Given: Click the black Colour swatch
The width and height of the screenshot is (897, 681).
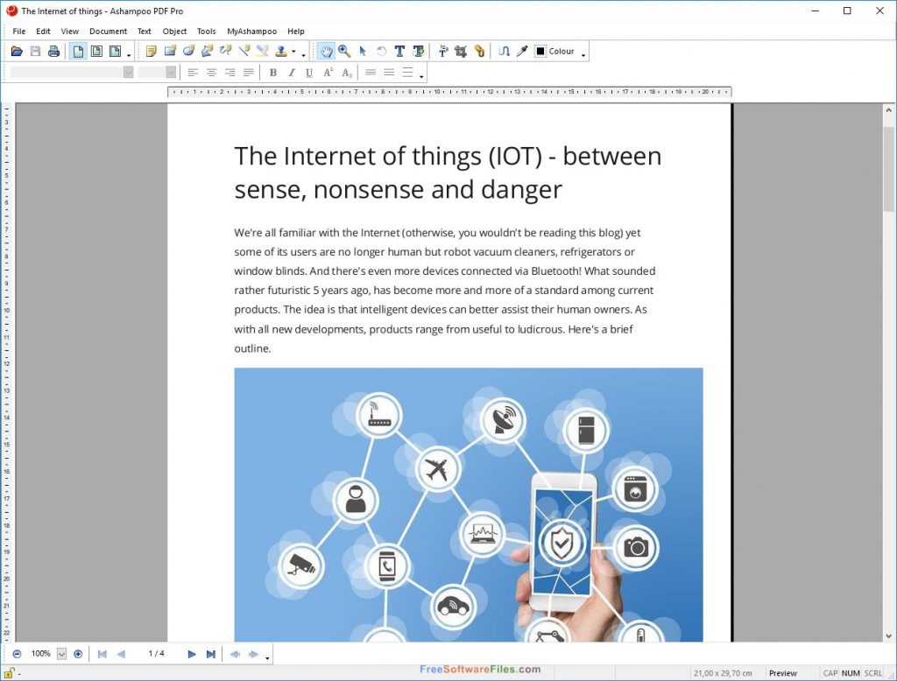Looking at the screenshot, I should 540,52.
